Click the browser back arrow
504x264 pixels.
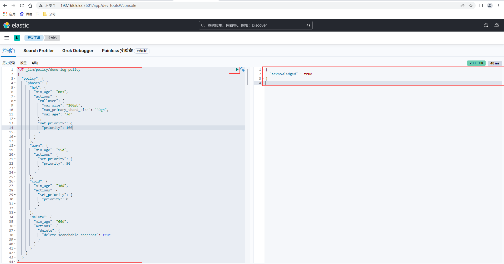[x=5, y=6]
